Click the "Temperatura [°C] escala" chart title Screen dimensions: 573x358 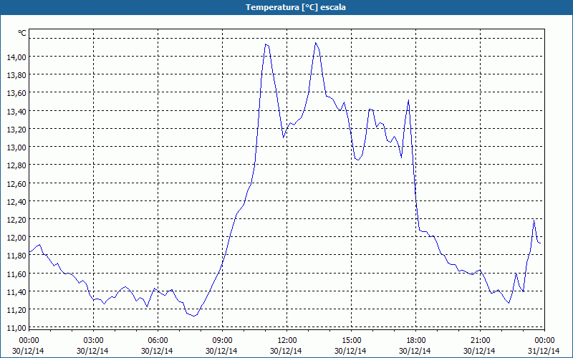pos(296,7)
